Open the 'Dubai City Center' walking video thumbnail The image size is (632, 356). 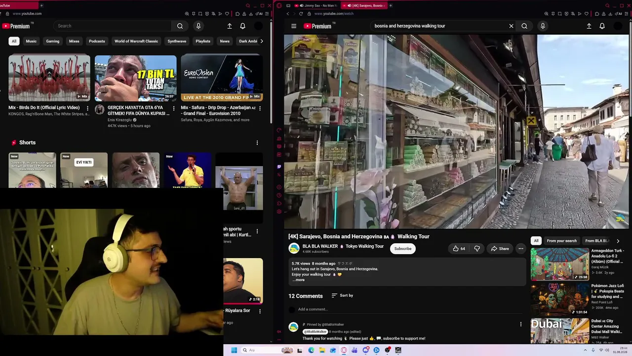pyautogui.click(x=560, y=331)
